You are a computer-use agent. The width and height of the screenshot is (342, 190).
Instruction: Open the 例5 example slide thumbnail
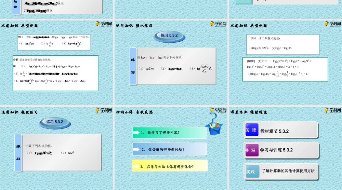pos(56,63)
